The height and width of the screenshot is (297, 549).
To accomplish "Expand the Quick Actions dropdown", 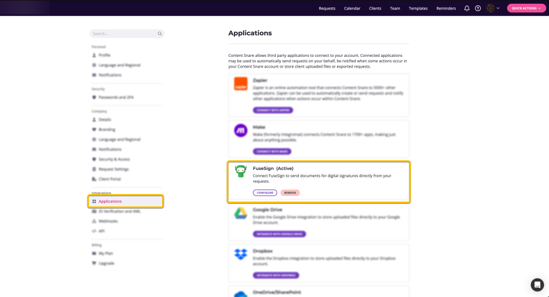I will click(526, 8).
